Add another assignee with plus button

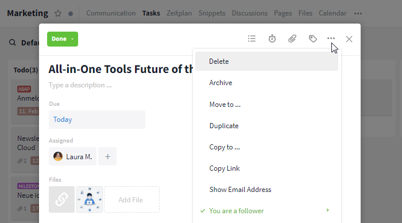(107, 156)
